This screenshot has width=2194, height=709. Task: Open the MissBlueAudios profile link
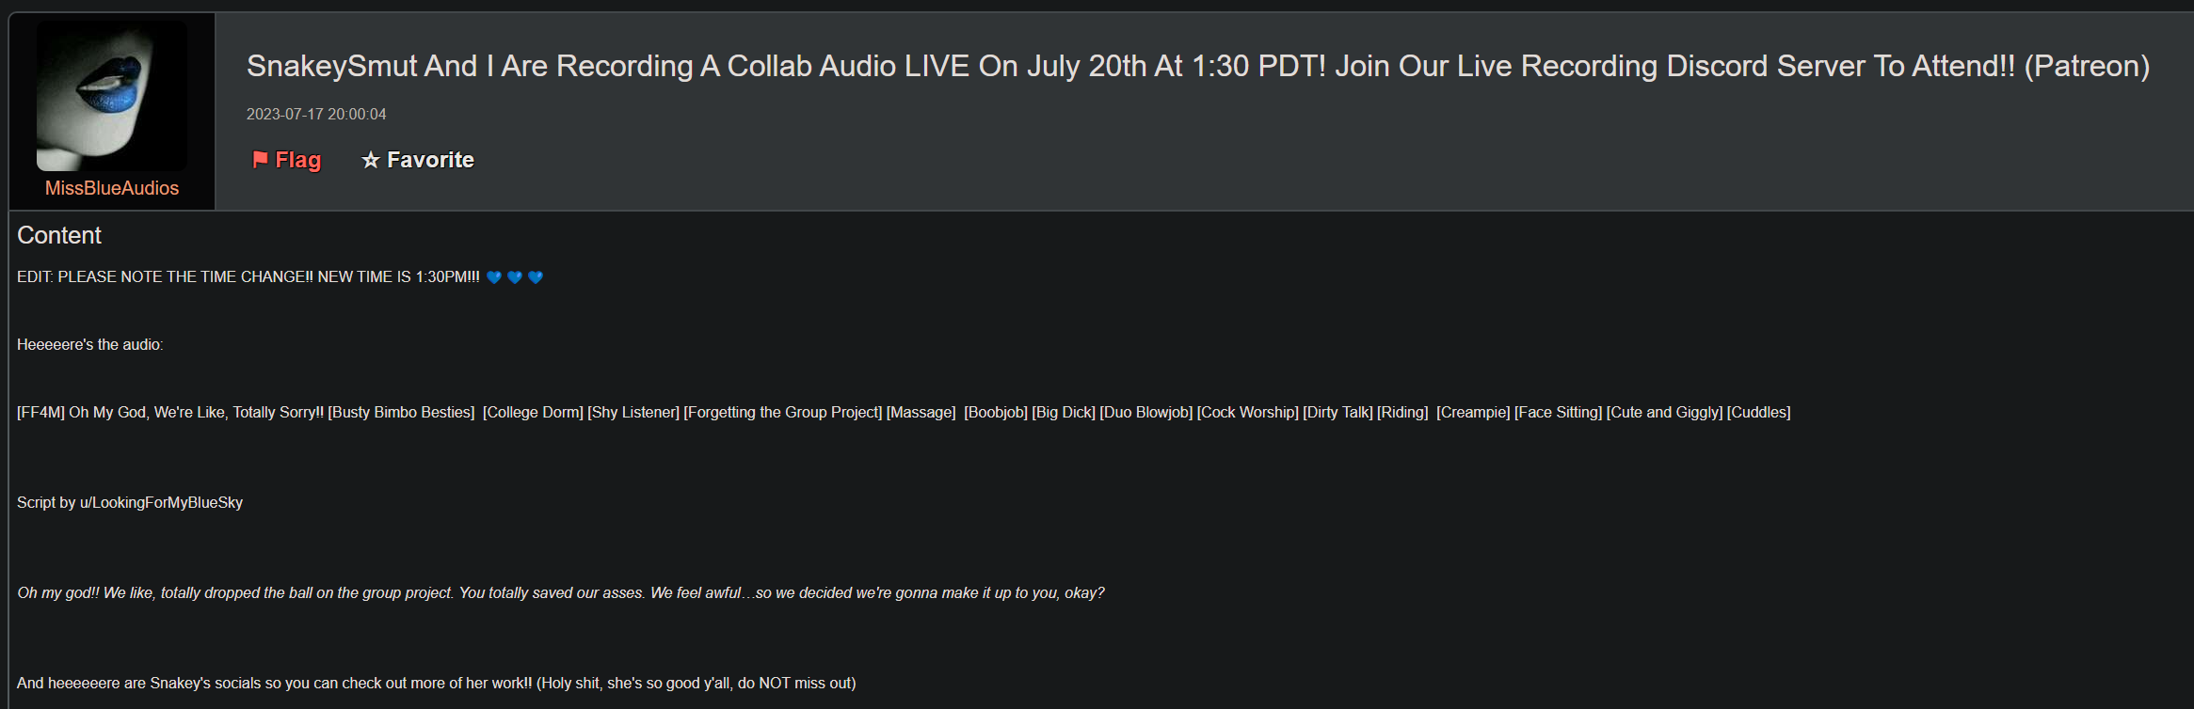[x=112, y=188]
